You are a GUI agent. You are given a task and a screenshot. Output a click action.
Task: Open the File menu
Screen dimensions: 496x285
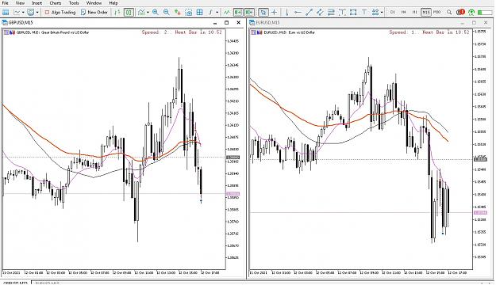(x=5, y=3)
